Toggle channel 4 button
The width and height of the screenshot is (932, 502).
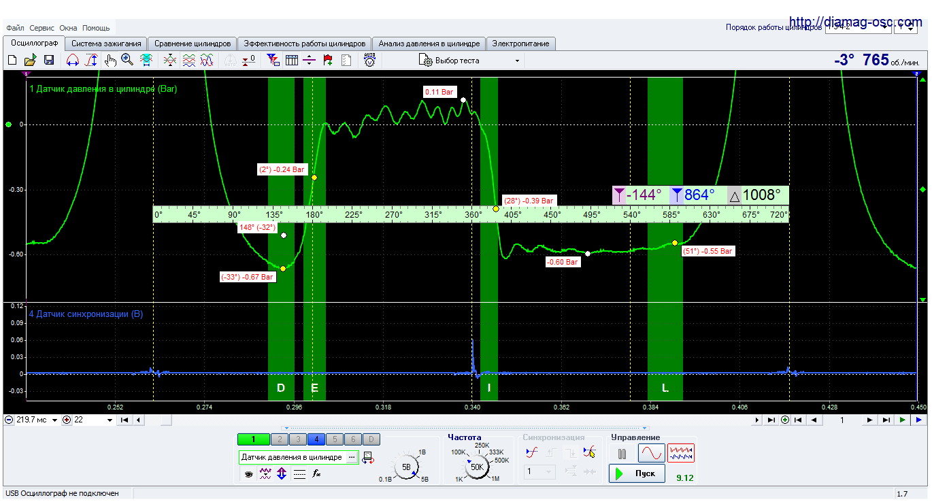tap(316, 439)
